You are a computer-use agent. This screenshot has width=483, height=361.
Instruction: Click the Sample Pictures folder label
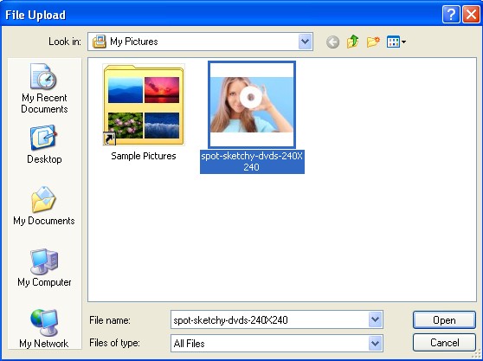pos(144,156)
